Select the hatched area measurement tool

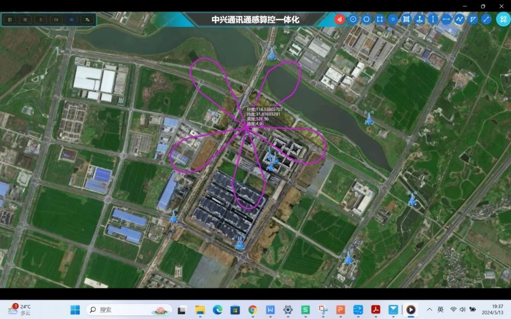[x=406, y=19]
